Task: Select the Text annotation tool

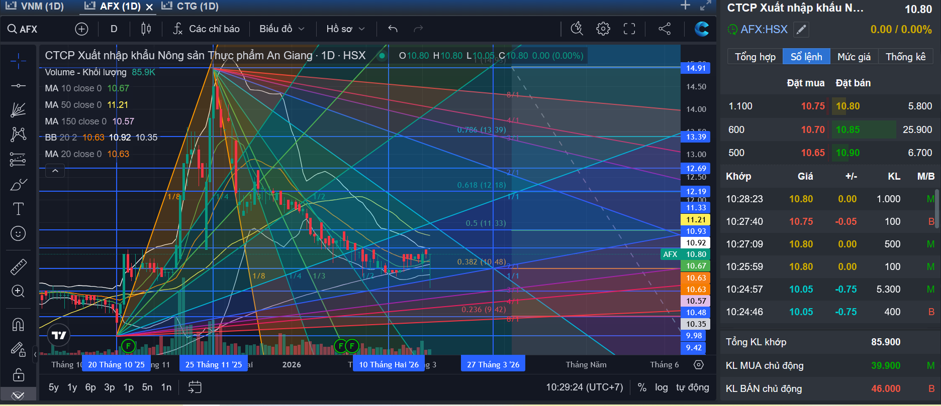Action: pyautogui.click(x=18, y=209)
